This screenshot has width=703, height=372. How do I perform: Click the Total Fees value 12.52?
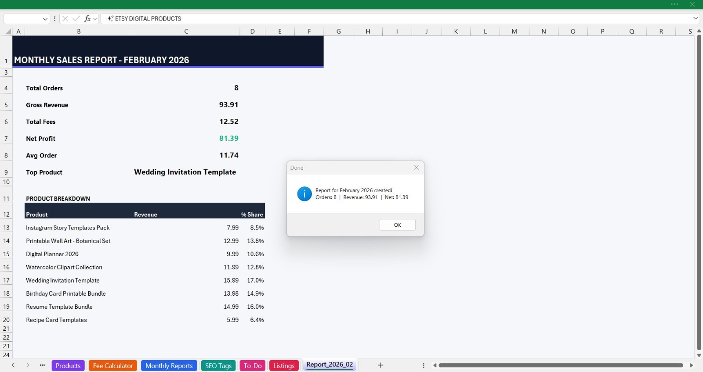click(x=228, y=122)
